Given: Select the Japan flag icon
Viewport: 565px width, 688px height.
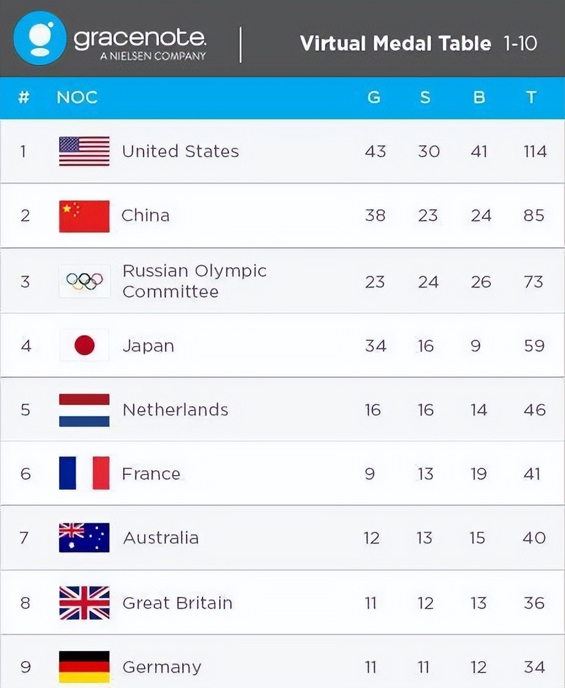Looking at the screenshot, I should (84, 345).
